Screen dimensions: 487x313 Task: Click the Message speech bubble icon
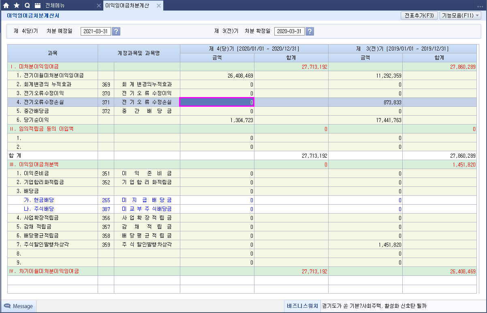(7, 306)
